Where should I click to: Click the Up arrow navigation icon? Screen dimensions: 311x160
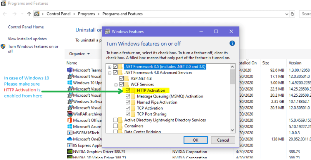click(x=29, y=14)
